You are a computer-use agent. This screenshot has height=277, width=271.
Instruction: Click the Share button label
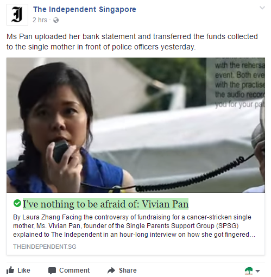tap(128, 270)
